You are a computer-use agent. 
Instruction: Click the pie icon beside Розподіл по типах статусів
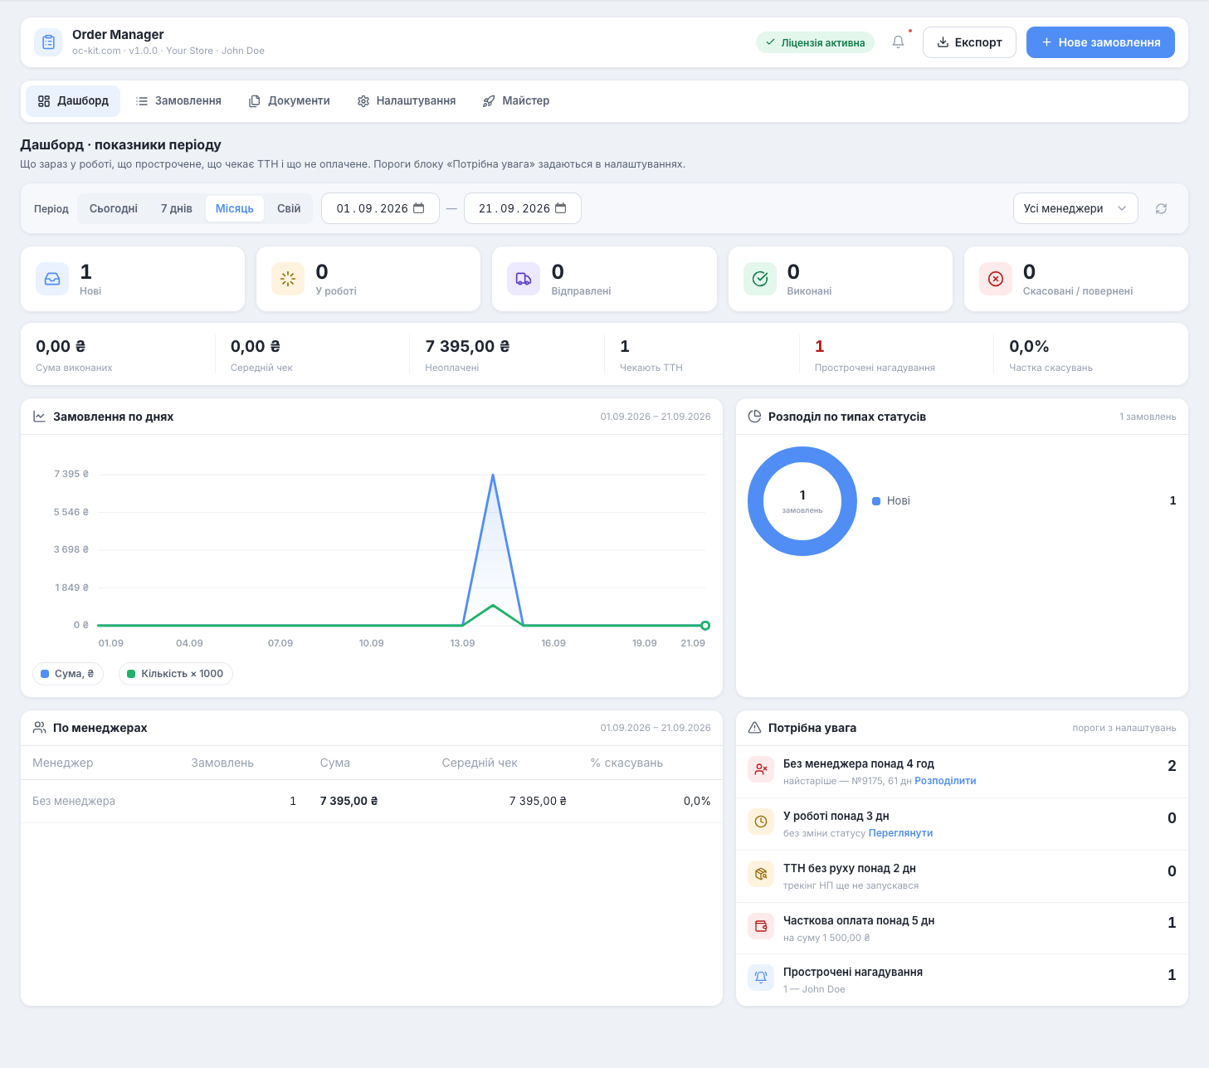click(754, 417)
